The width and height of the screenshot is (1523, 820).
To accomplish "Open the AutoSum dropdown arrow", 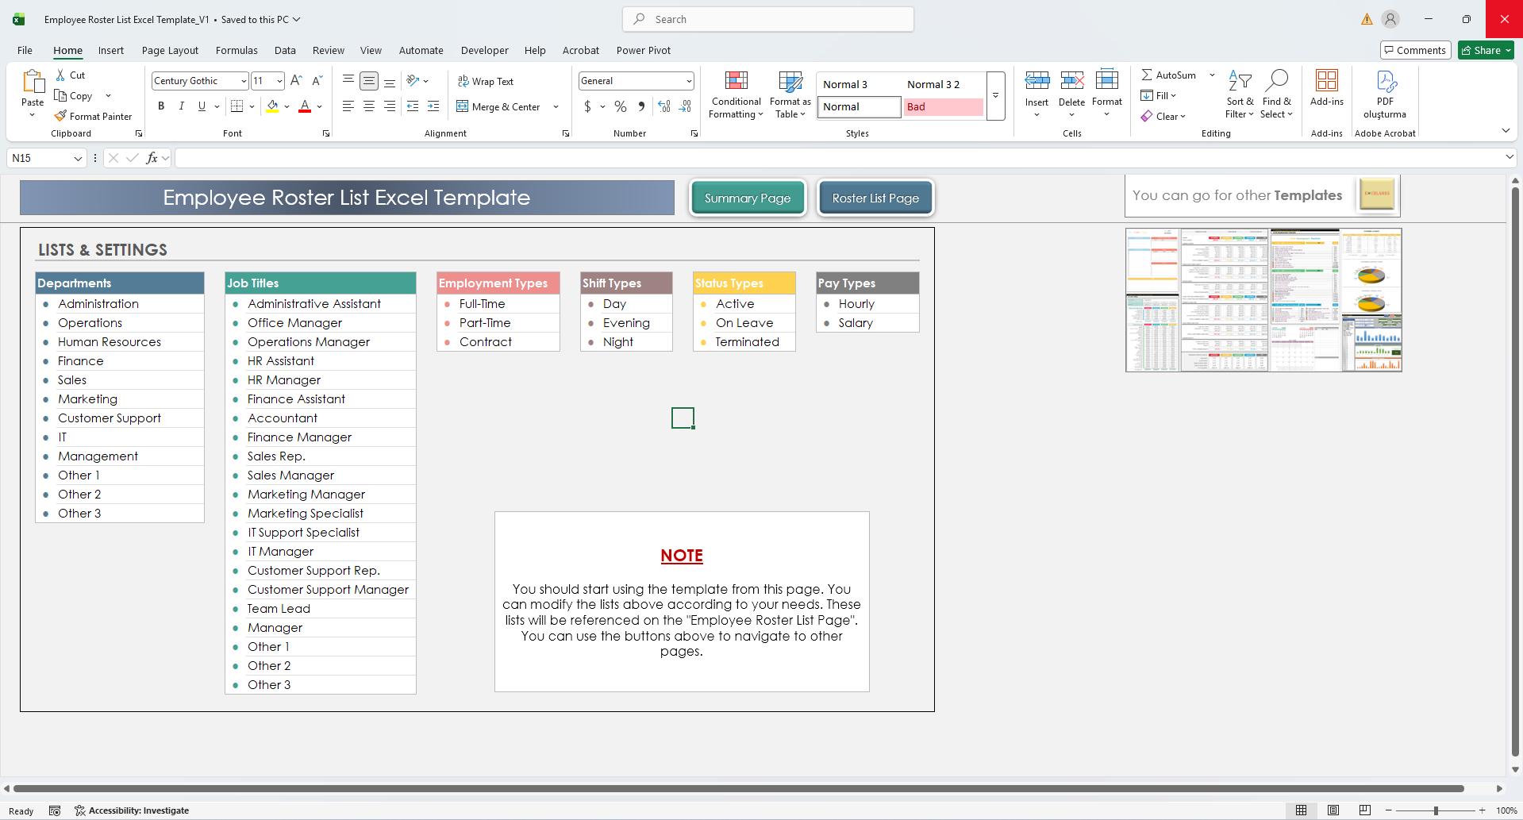I will coord(1212,75).
